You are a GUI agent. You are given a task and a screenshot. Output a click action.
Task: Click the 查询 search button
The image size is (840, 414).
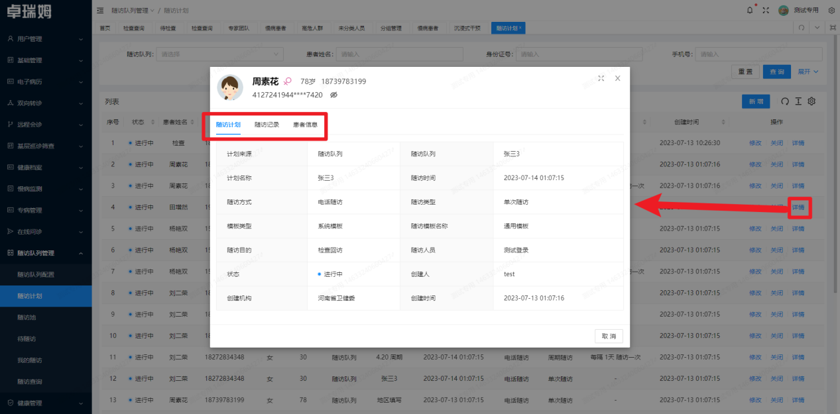[x=776, y=71]
